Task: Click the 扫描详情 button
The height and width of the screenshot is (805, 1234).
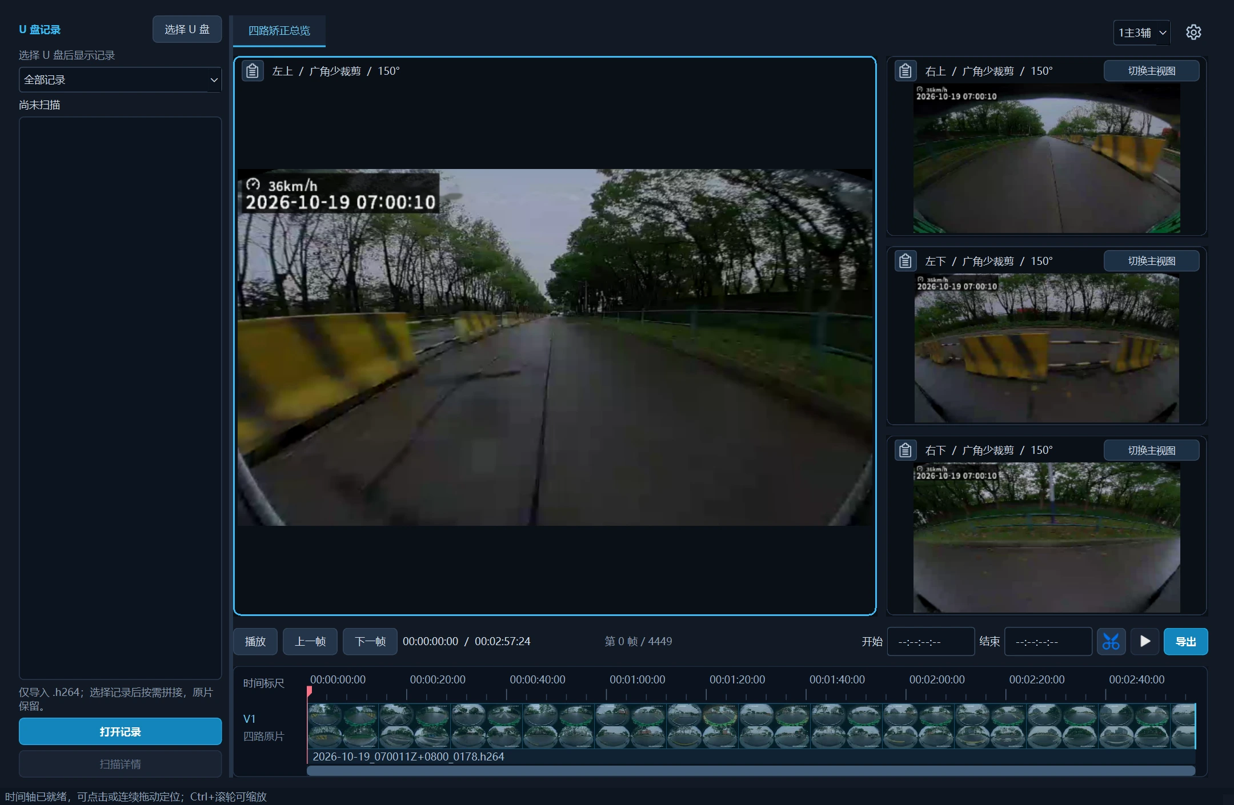Action: [120, 764]
